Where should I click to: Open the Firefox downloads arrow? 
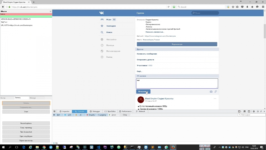click(247, 7)
